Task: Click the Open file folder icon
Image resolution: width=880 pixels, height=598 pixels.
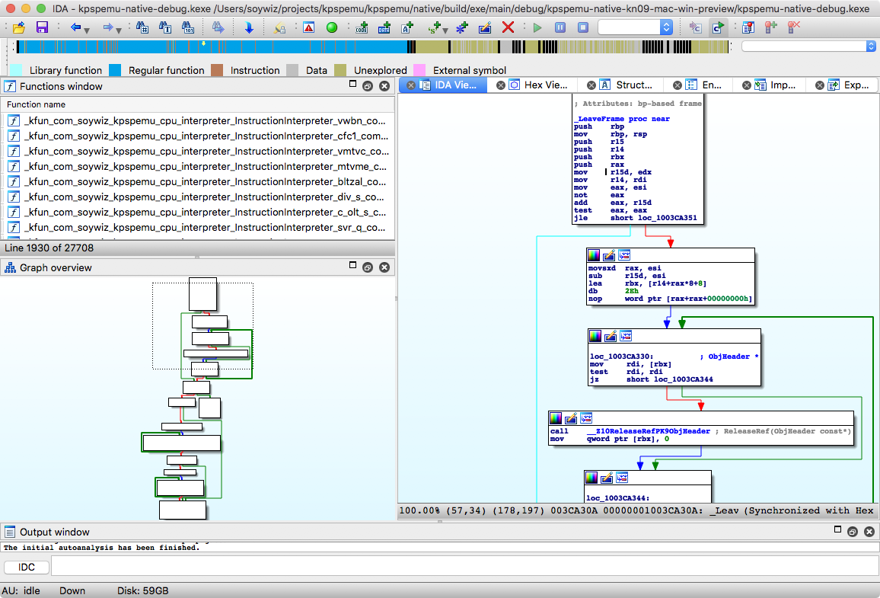Action: (x=20, y=27)
